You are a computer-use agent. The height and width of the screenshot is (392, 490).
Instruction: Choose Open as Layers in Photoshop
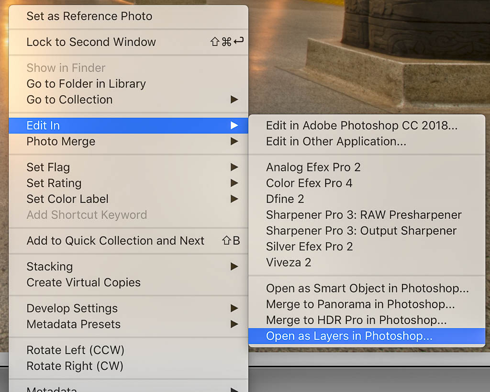click(x=349, y=336)
